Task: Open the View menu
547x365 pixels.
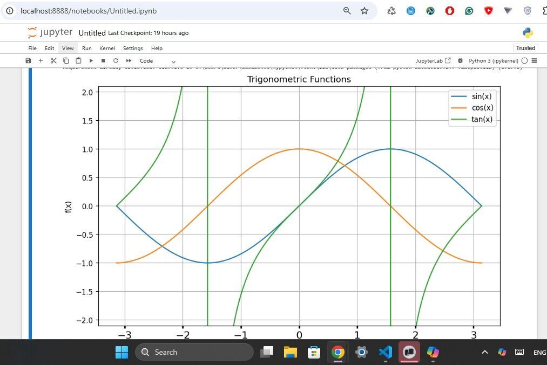Action: (x=67, y=48)
